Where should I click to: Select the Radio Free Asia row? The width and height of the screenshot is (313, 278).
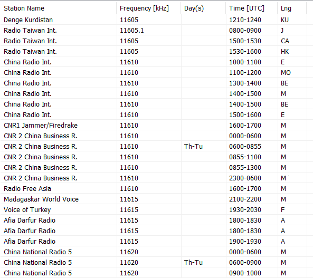(x=153, y=189)
